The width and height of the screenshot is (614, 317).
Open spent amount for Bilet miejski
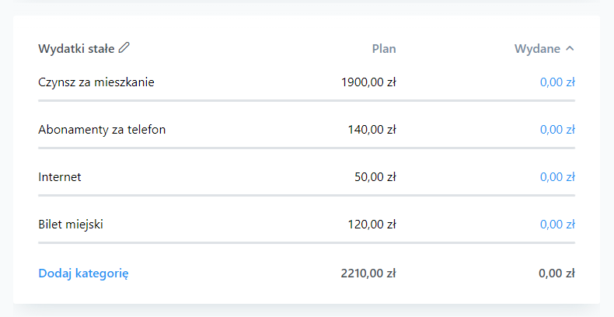557,225
